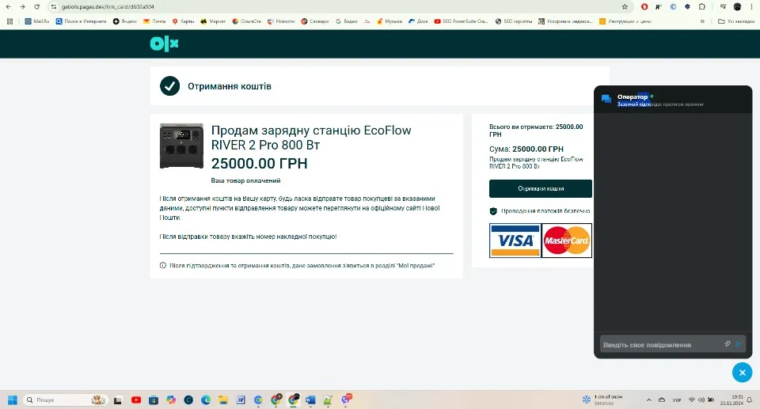
Task: View site info icon in address bar
Action: (54, 7)
